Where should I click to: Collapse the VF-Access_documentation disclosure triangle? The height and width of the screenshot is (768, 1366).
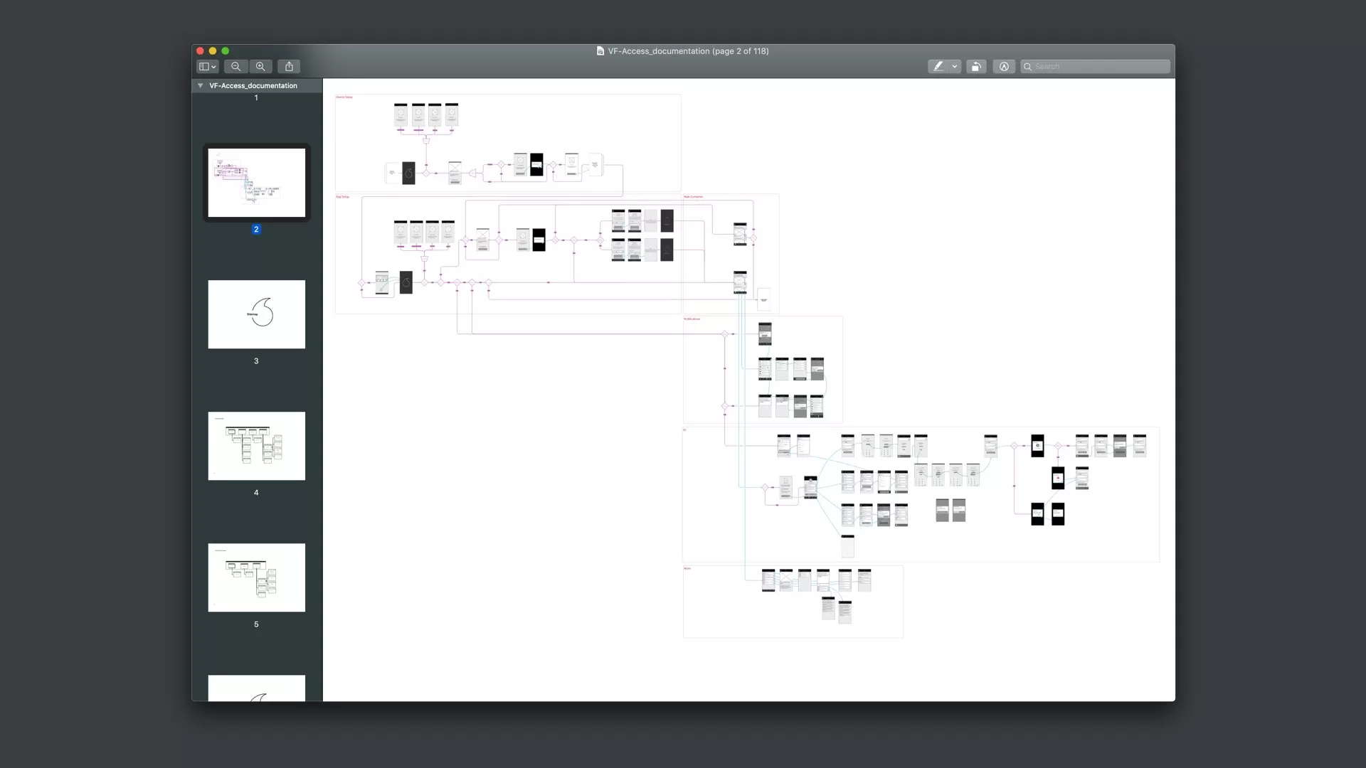[201, 86]
